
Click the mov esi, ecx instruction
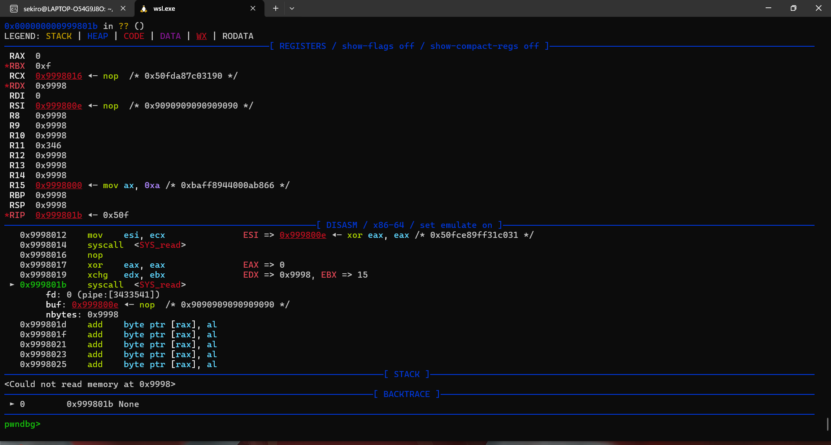click(126, 235)
